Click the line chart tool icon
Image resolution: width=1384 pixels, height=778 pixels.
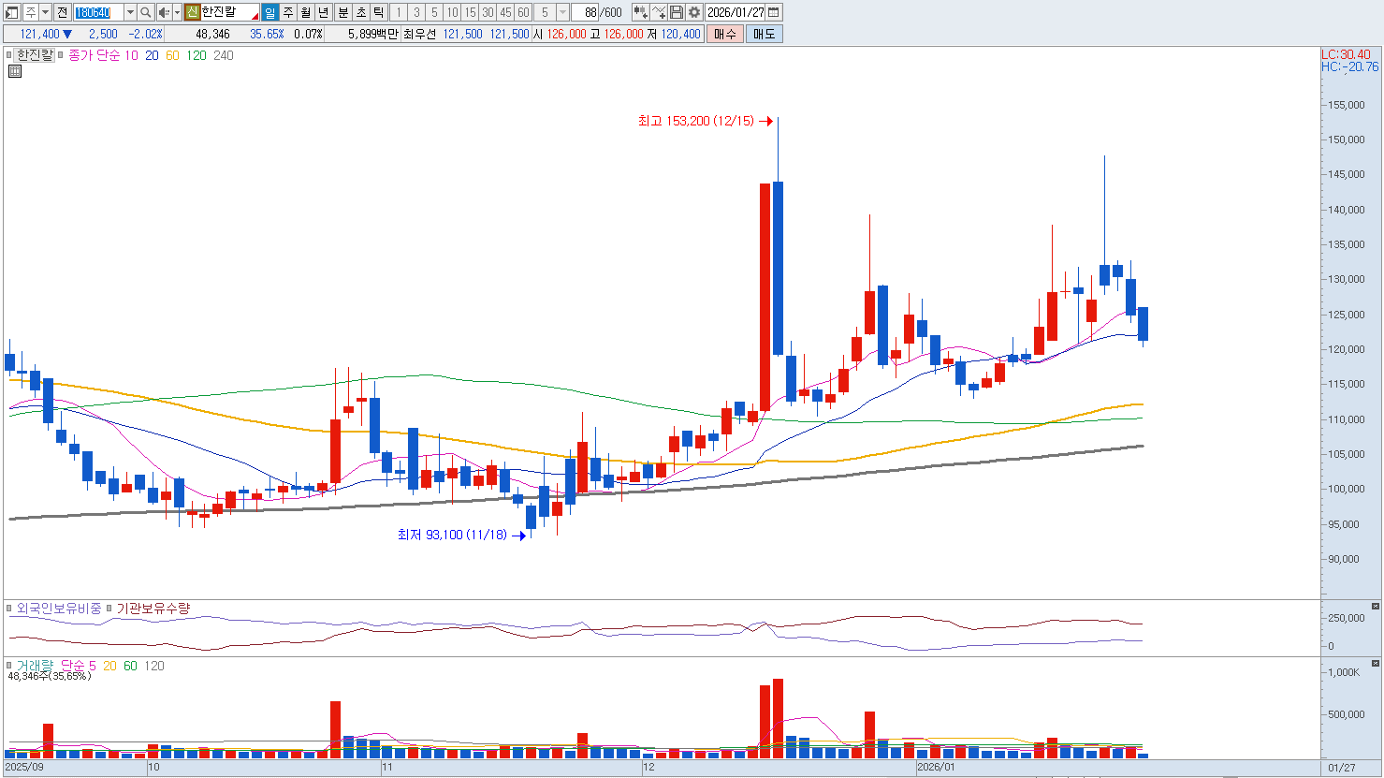pos(659,12)
